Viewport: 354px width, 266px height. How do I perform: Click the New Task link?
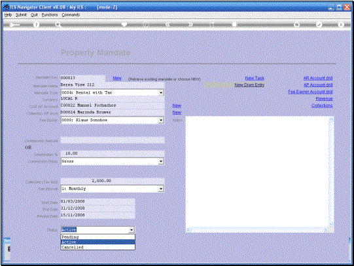pos(255,78)
